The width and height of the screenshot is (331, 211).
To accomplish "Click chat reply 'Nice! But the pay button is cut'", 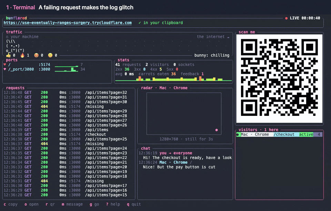I will 179,167.
